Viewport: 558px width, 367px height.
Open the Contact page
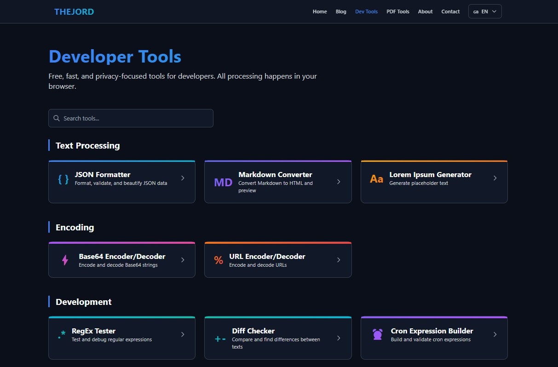click(450, 11)
